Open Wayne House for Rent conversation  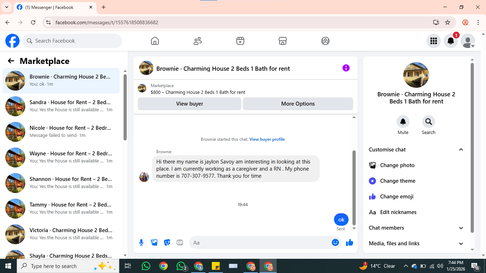(x=61, y=157)
